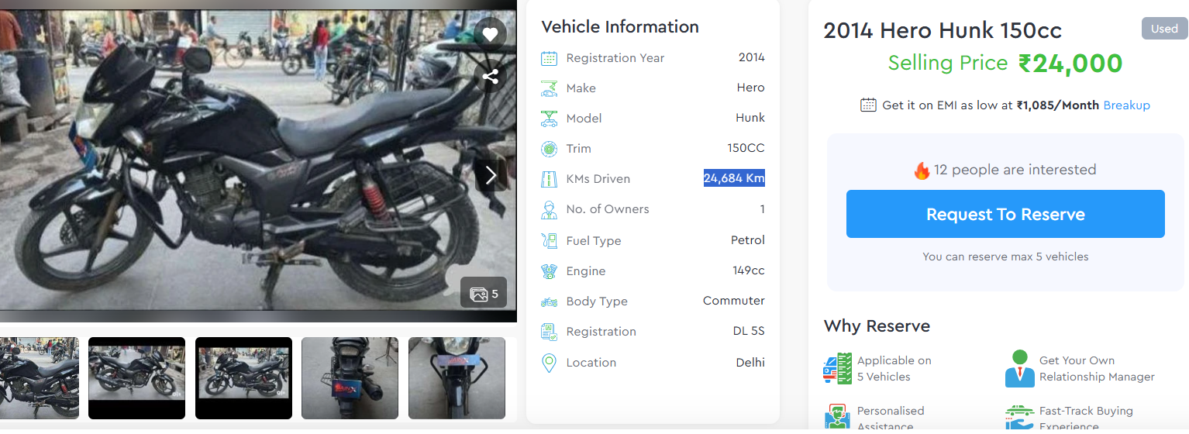The image size is (1189, 434).
Task: Click the ₹24,000 selling price
Action: (1070, 64)
